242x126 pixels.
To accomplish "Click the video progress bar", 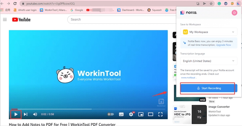I will click(88, 109).
